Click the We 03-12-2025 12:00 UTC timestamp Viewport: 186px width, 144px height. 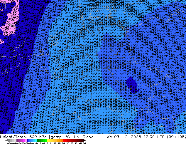[136, 137]
